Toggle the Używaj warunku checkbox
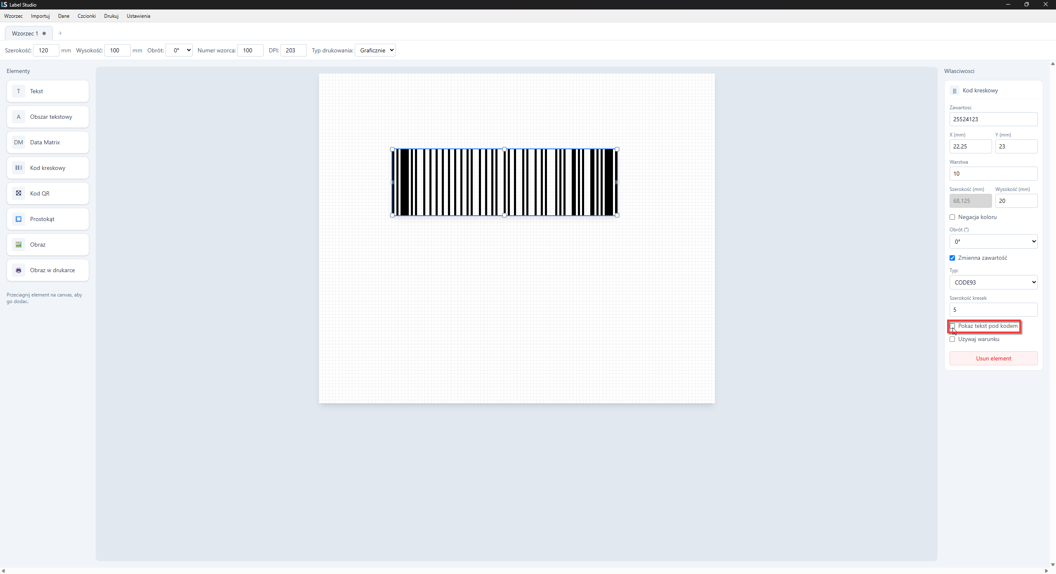 [952, 339]
